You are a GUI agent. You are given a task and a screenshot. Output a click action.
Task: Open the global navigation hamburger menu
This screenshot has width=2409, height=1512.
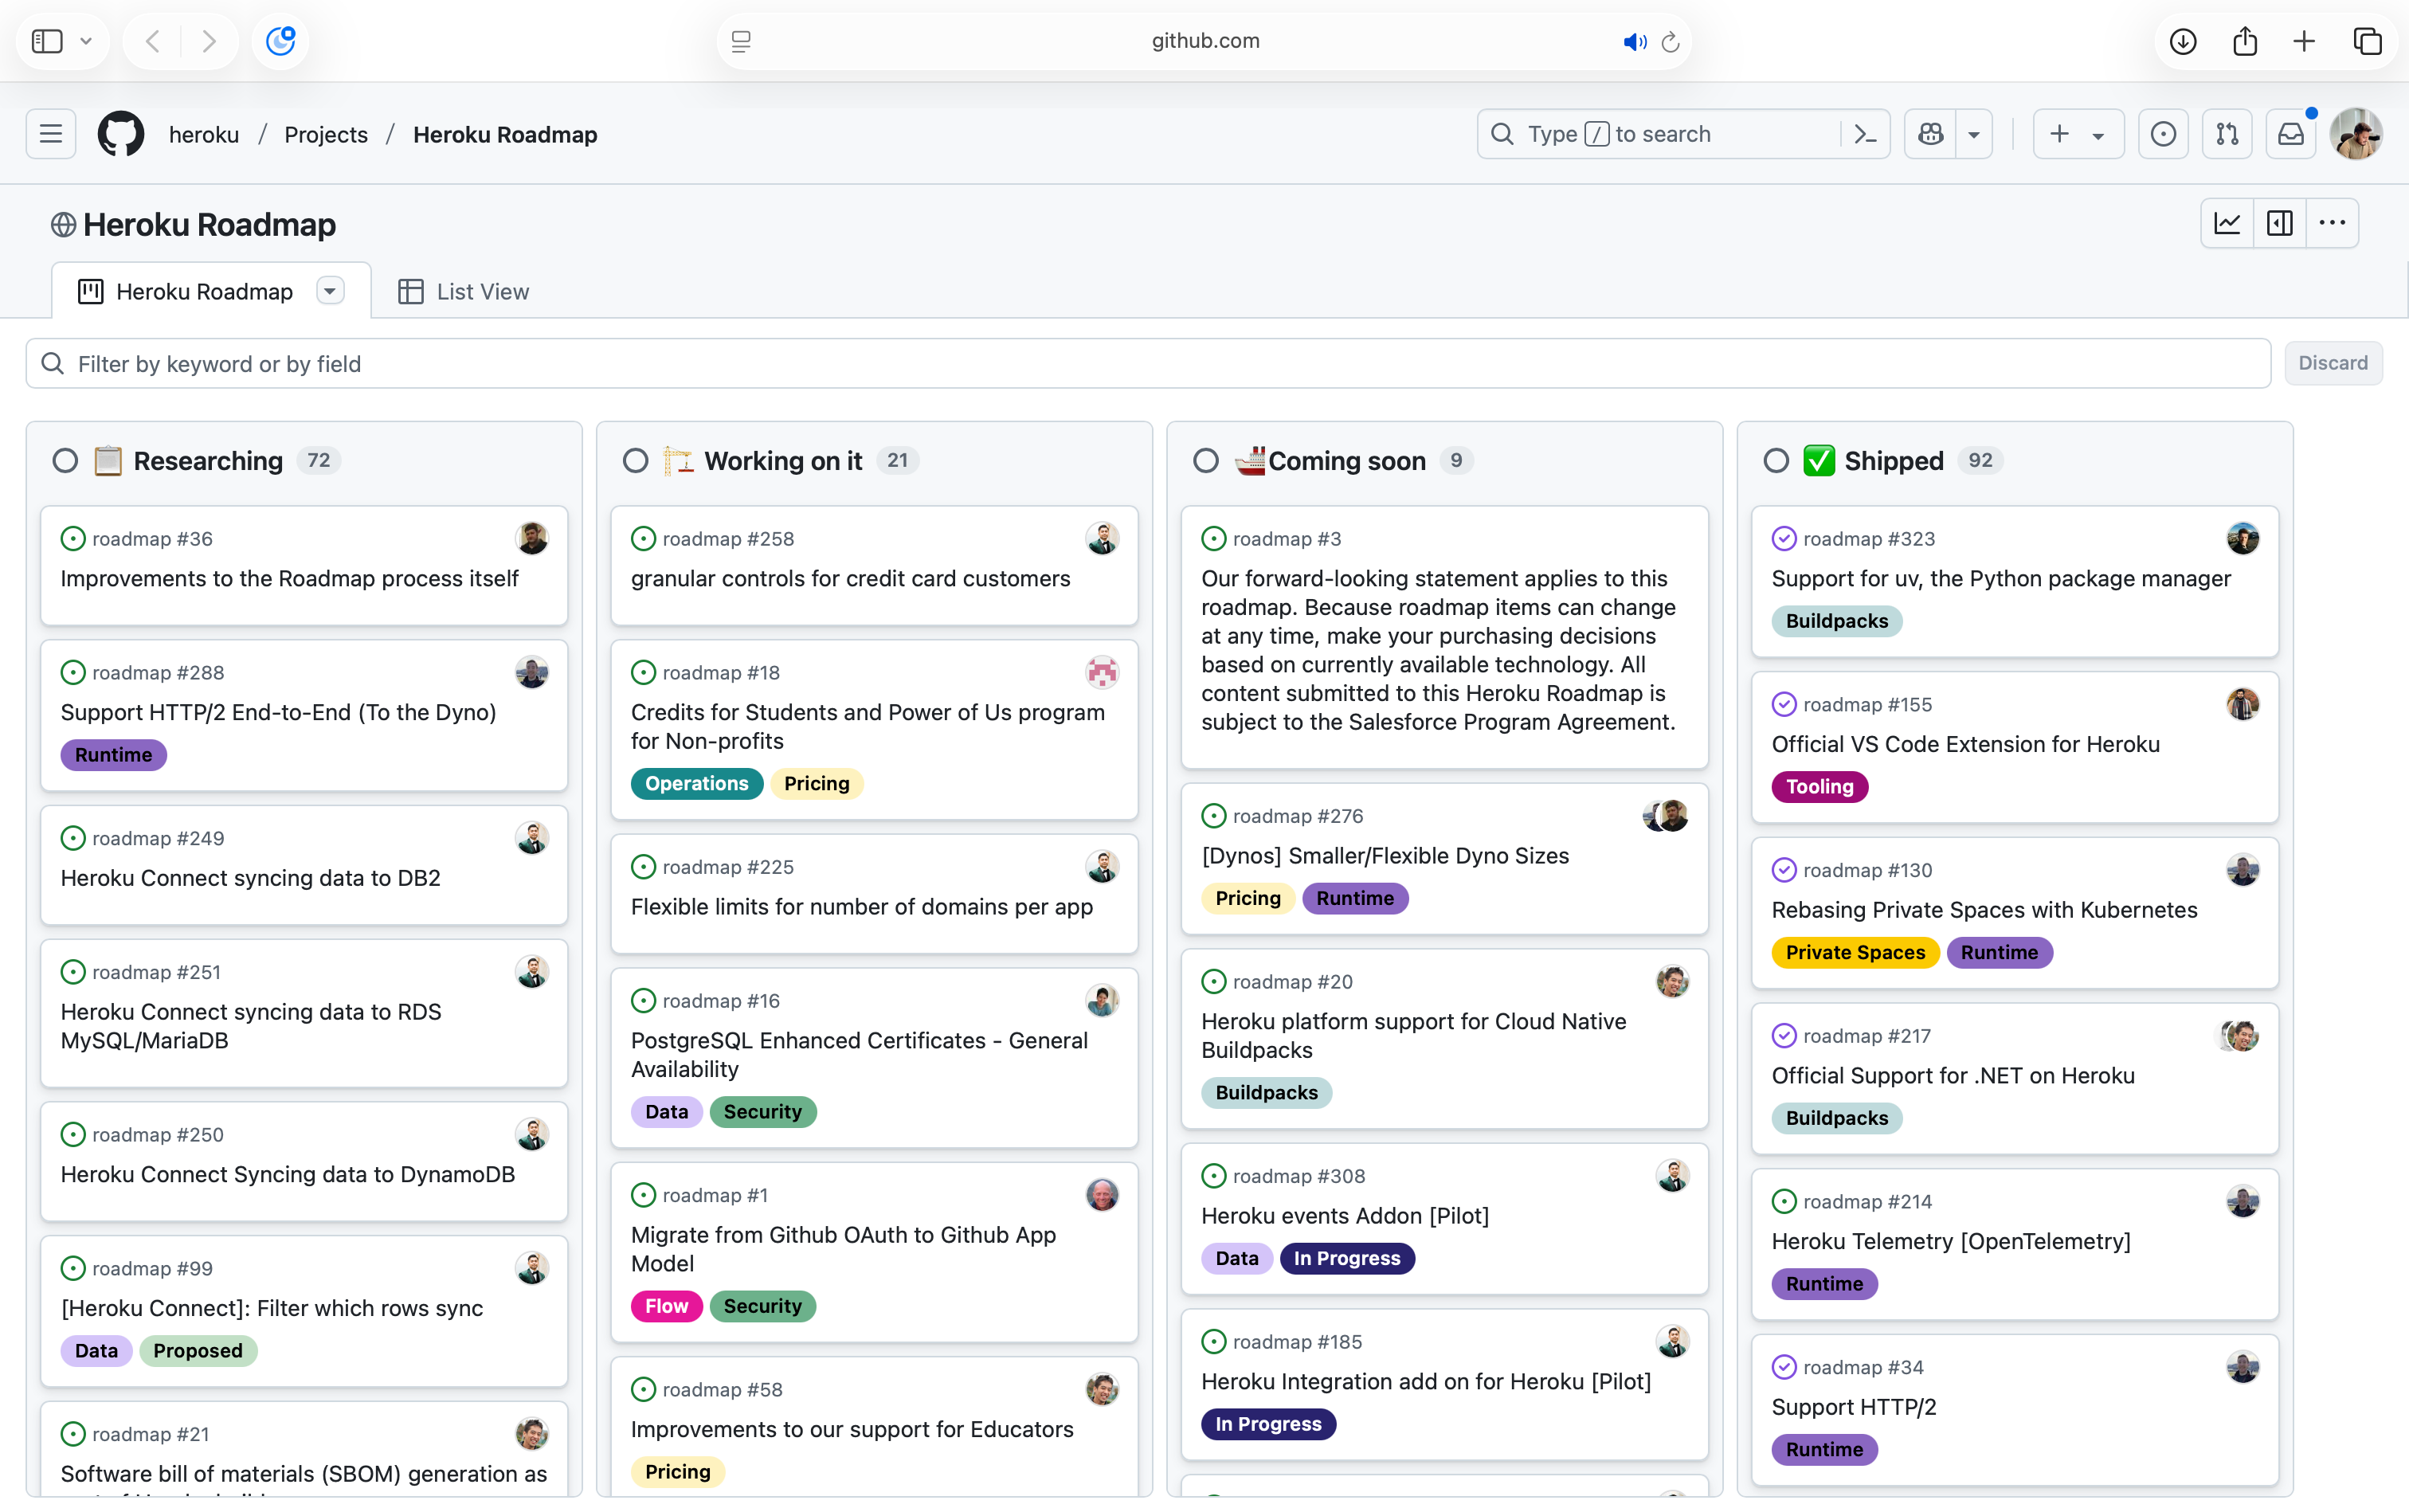pyautogui.click(x=49, y=133)
